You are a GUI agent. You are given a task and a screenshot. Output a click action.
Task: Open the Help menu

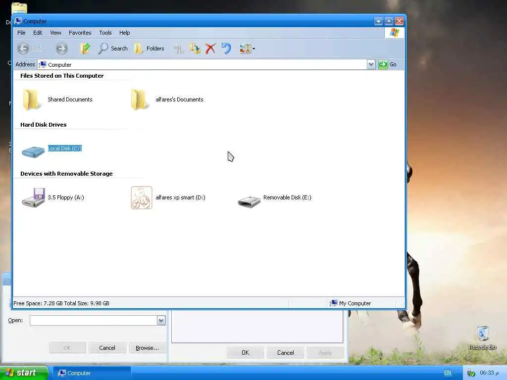pos(124,33)
